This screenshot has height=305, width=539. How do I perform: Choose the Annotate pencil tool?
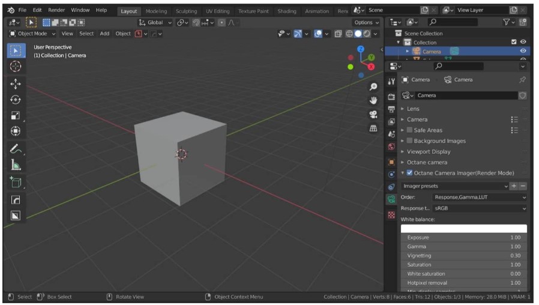[x=16, y=148]
